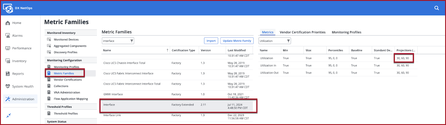This screenshot has height=125, width=446.
Task: Go to Home in sidebar
Action: click(17, 23)
